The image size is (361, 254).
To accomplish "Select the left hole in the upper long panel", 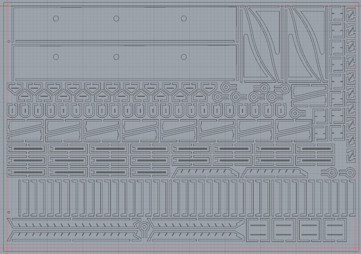I will [56, 18].
